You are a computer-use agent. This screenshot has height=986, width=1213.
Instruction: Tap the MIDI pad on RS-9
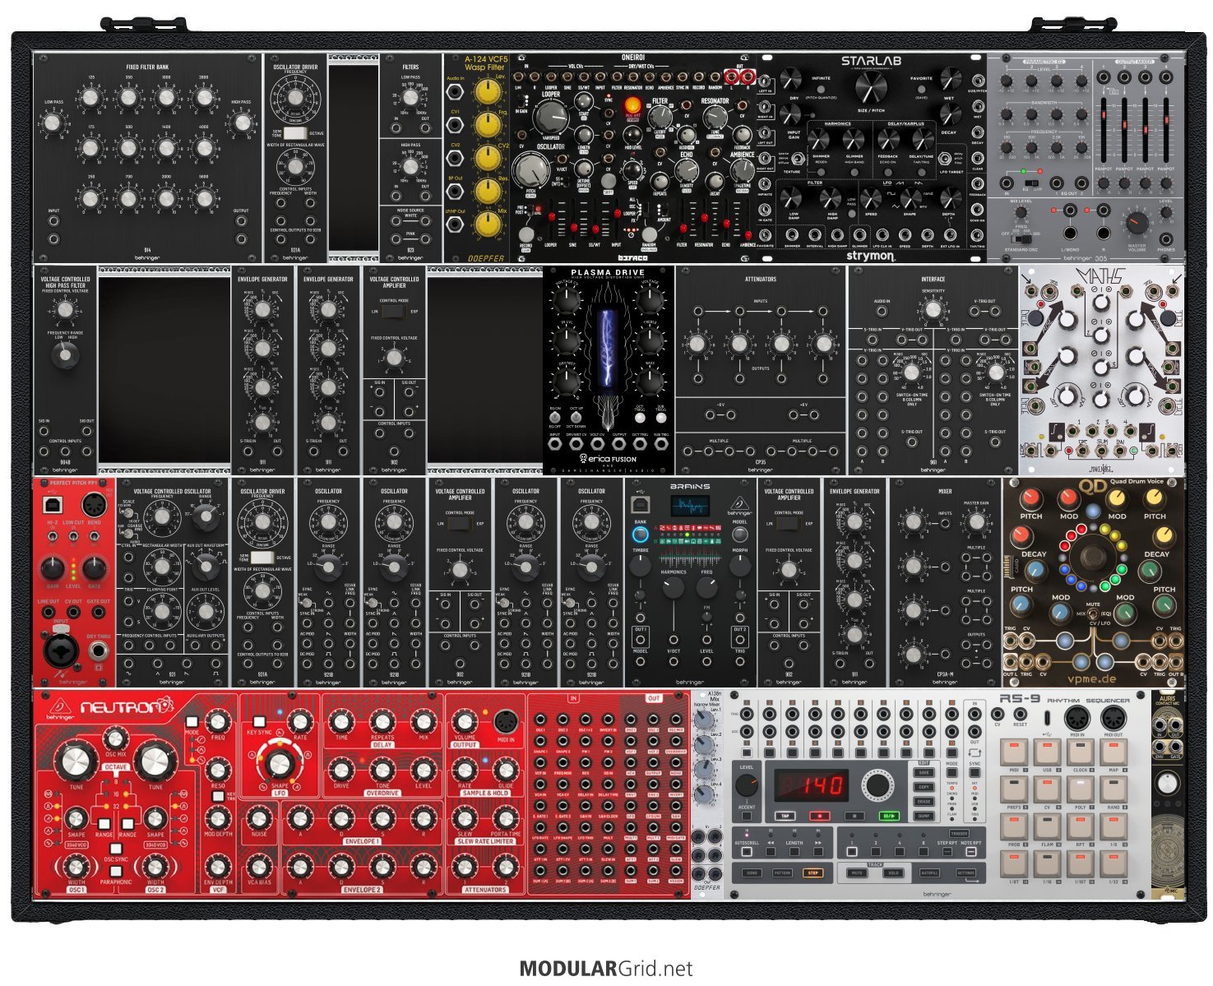coord(1014,752)
